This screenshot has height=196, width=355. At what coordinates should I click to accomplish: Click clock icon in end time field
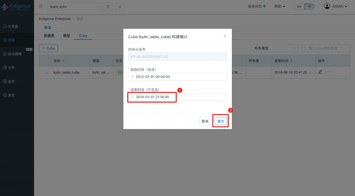133,97
